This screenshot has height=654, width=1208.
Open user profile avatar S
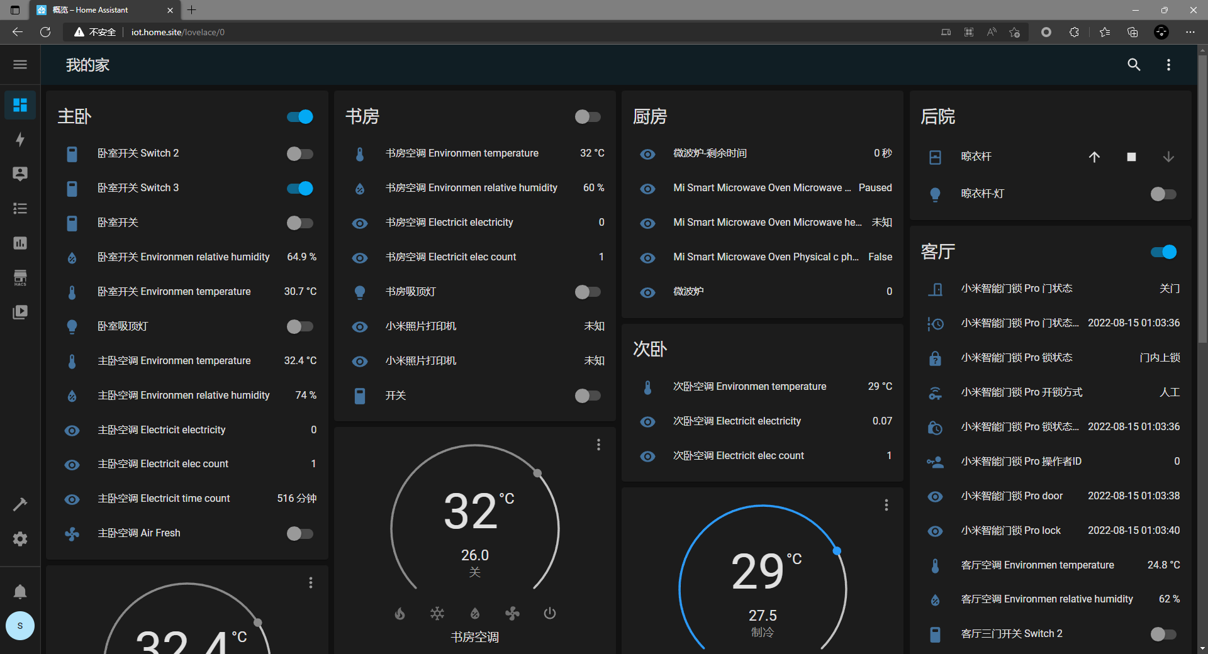point(20,626)
